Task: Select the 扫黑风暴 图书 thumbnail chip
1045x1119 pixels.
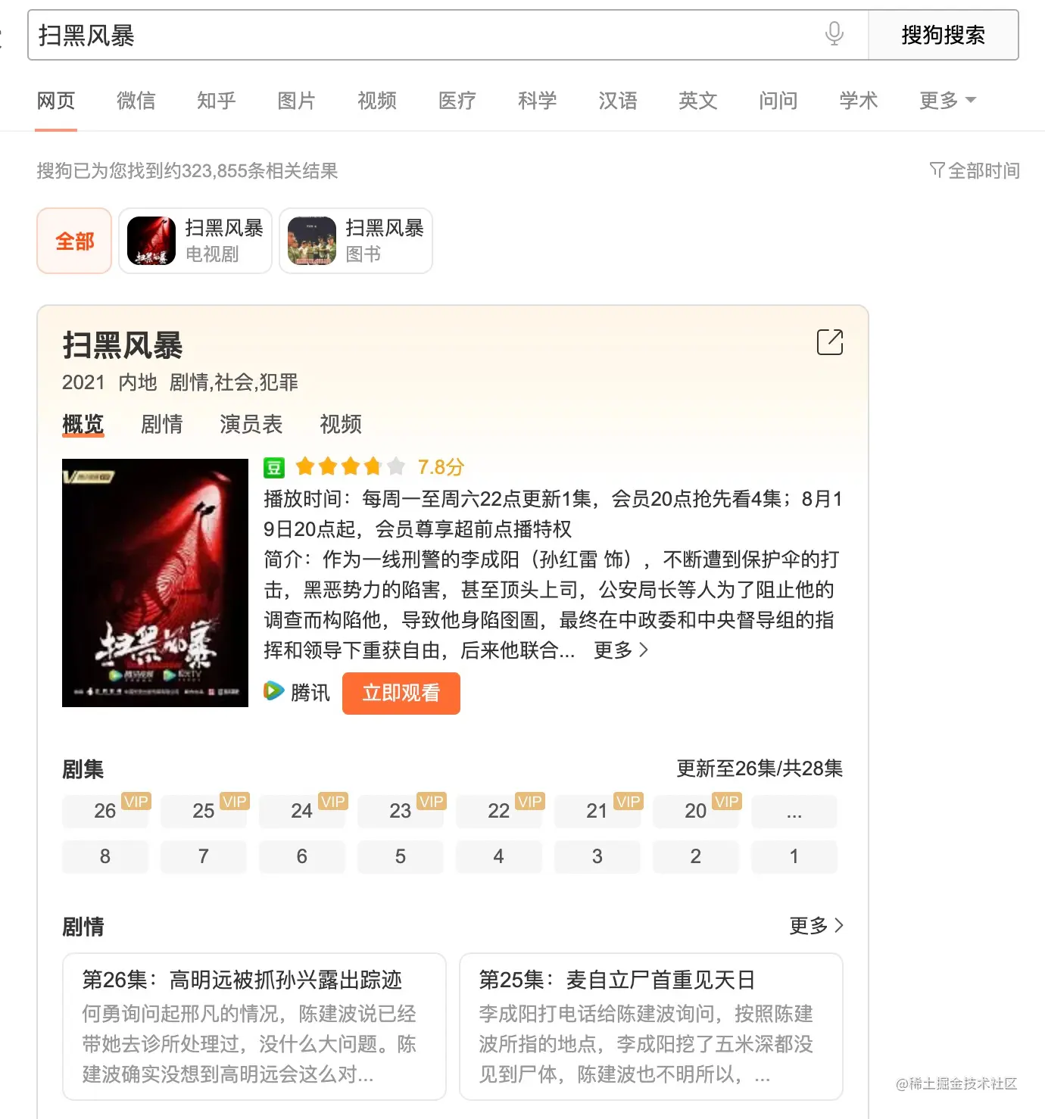Action: (356, 241)
